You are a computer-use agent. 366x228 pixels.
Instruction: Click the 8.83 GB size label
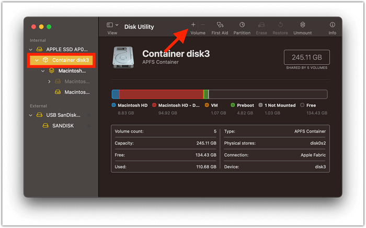click(126, 113)
